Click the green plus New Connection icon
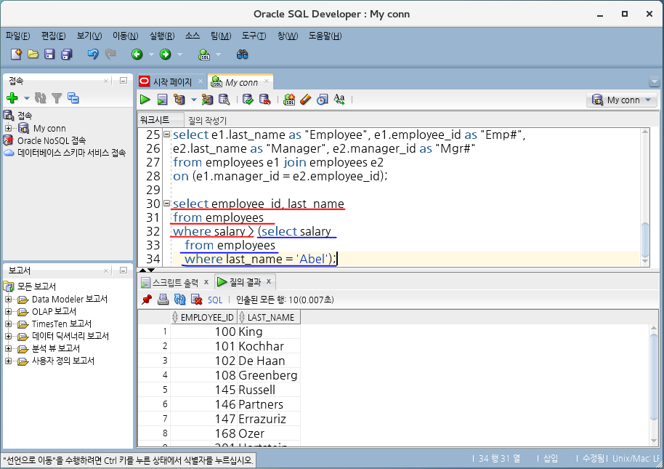 pos(12,98)
